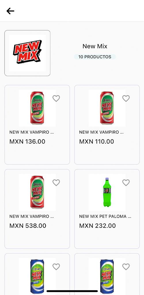
Task: Open Vampiro can image priced MXN 110.00
Action: coord(107,108)
